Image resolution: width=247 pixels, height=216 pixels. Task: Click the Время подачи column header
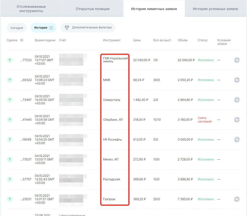click(45, 40)
